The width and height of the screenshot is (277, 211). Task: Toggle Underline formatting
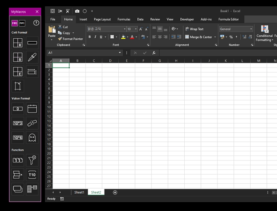pyautogui.click(x=101, y=37)
